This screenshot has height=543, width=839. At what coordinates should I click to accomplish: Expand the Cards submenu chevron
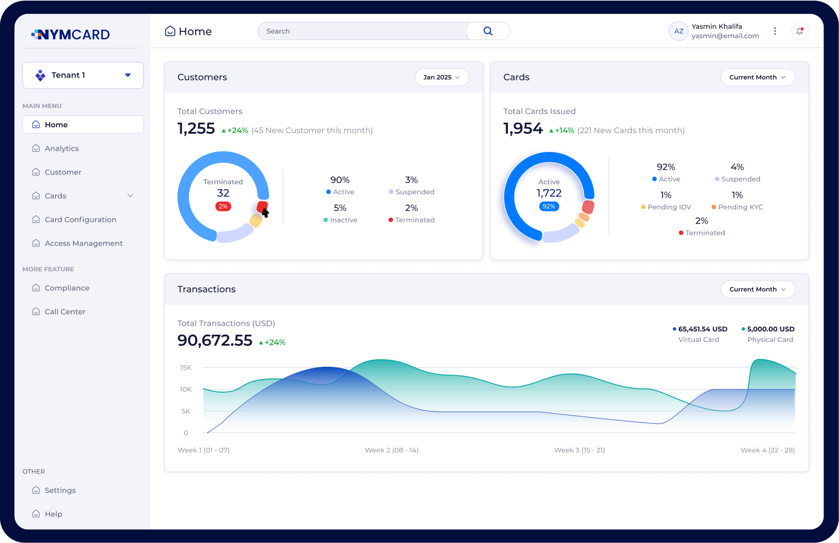130,196
